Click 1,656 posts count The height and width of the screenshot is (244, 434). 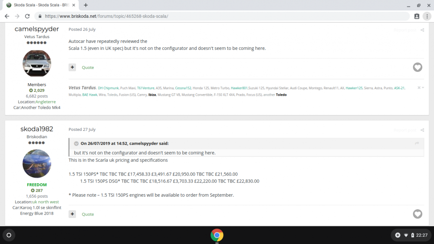coord(37,196)
